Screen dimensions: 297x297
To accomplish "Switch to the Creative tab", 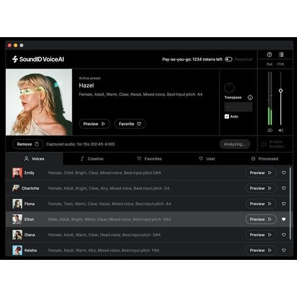I will pyautogui.click(x=92, y=158).
